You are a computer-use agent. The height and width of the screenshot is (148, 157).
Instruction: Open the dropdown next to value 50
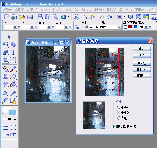[x=150, y=27]
